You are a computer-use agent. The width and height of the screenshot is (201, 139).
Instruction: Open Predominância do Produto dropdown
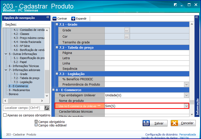pos(186,85)
